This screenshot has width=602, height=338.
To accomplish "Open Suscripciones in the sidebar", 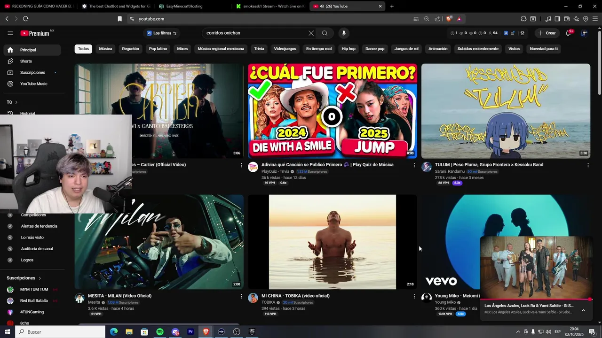I will tap(32, 72).
